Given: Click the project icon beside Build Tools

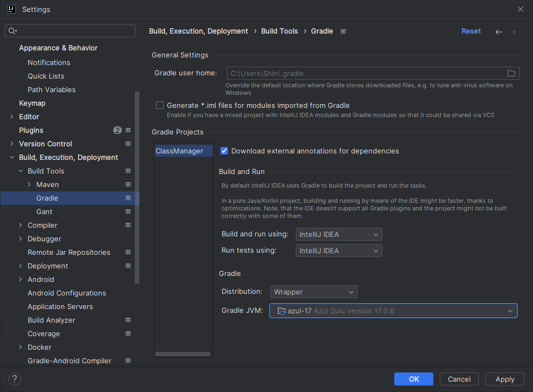Looking at the screenshot, I should [128, 171].
